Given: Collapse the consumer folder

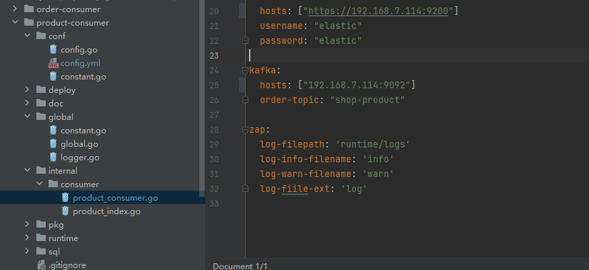Looking at the screenshot, I should 40,184.
